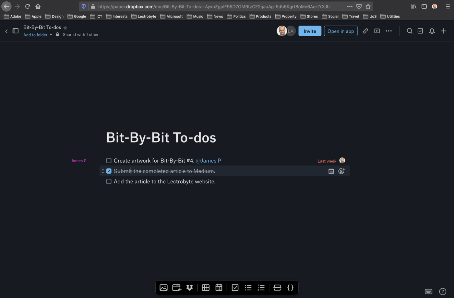Insert an image using the toolbar icon
The width and height of the screenshot is (454, 298).
tap(163, 288)
